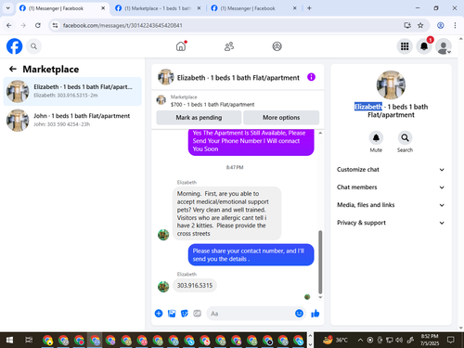The height and width of the screenshot is (348, 464).
Task: Go back in browser history
Action: (9, 25)
